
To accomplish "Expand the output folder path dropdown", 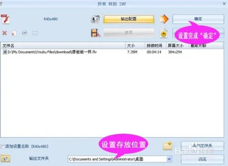I will (169, 159).
